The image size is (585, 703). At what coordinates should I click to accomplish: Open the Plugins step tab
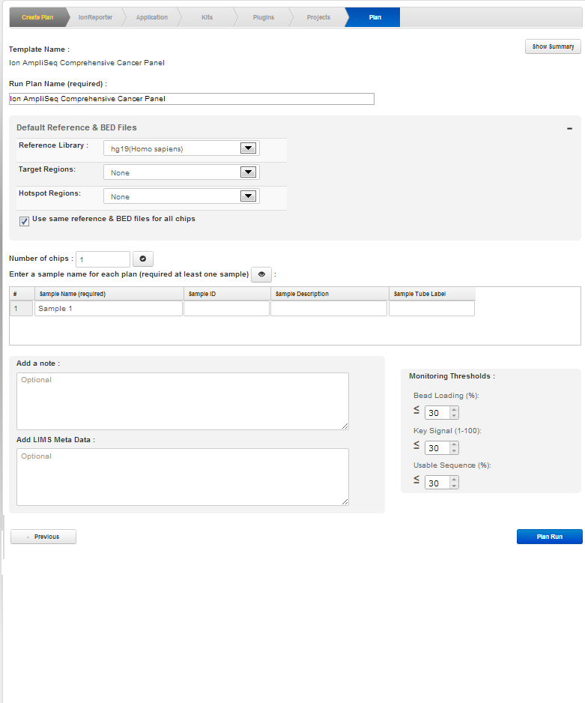click(262, 17)
